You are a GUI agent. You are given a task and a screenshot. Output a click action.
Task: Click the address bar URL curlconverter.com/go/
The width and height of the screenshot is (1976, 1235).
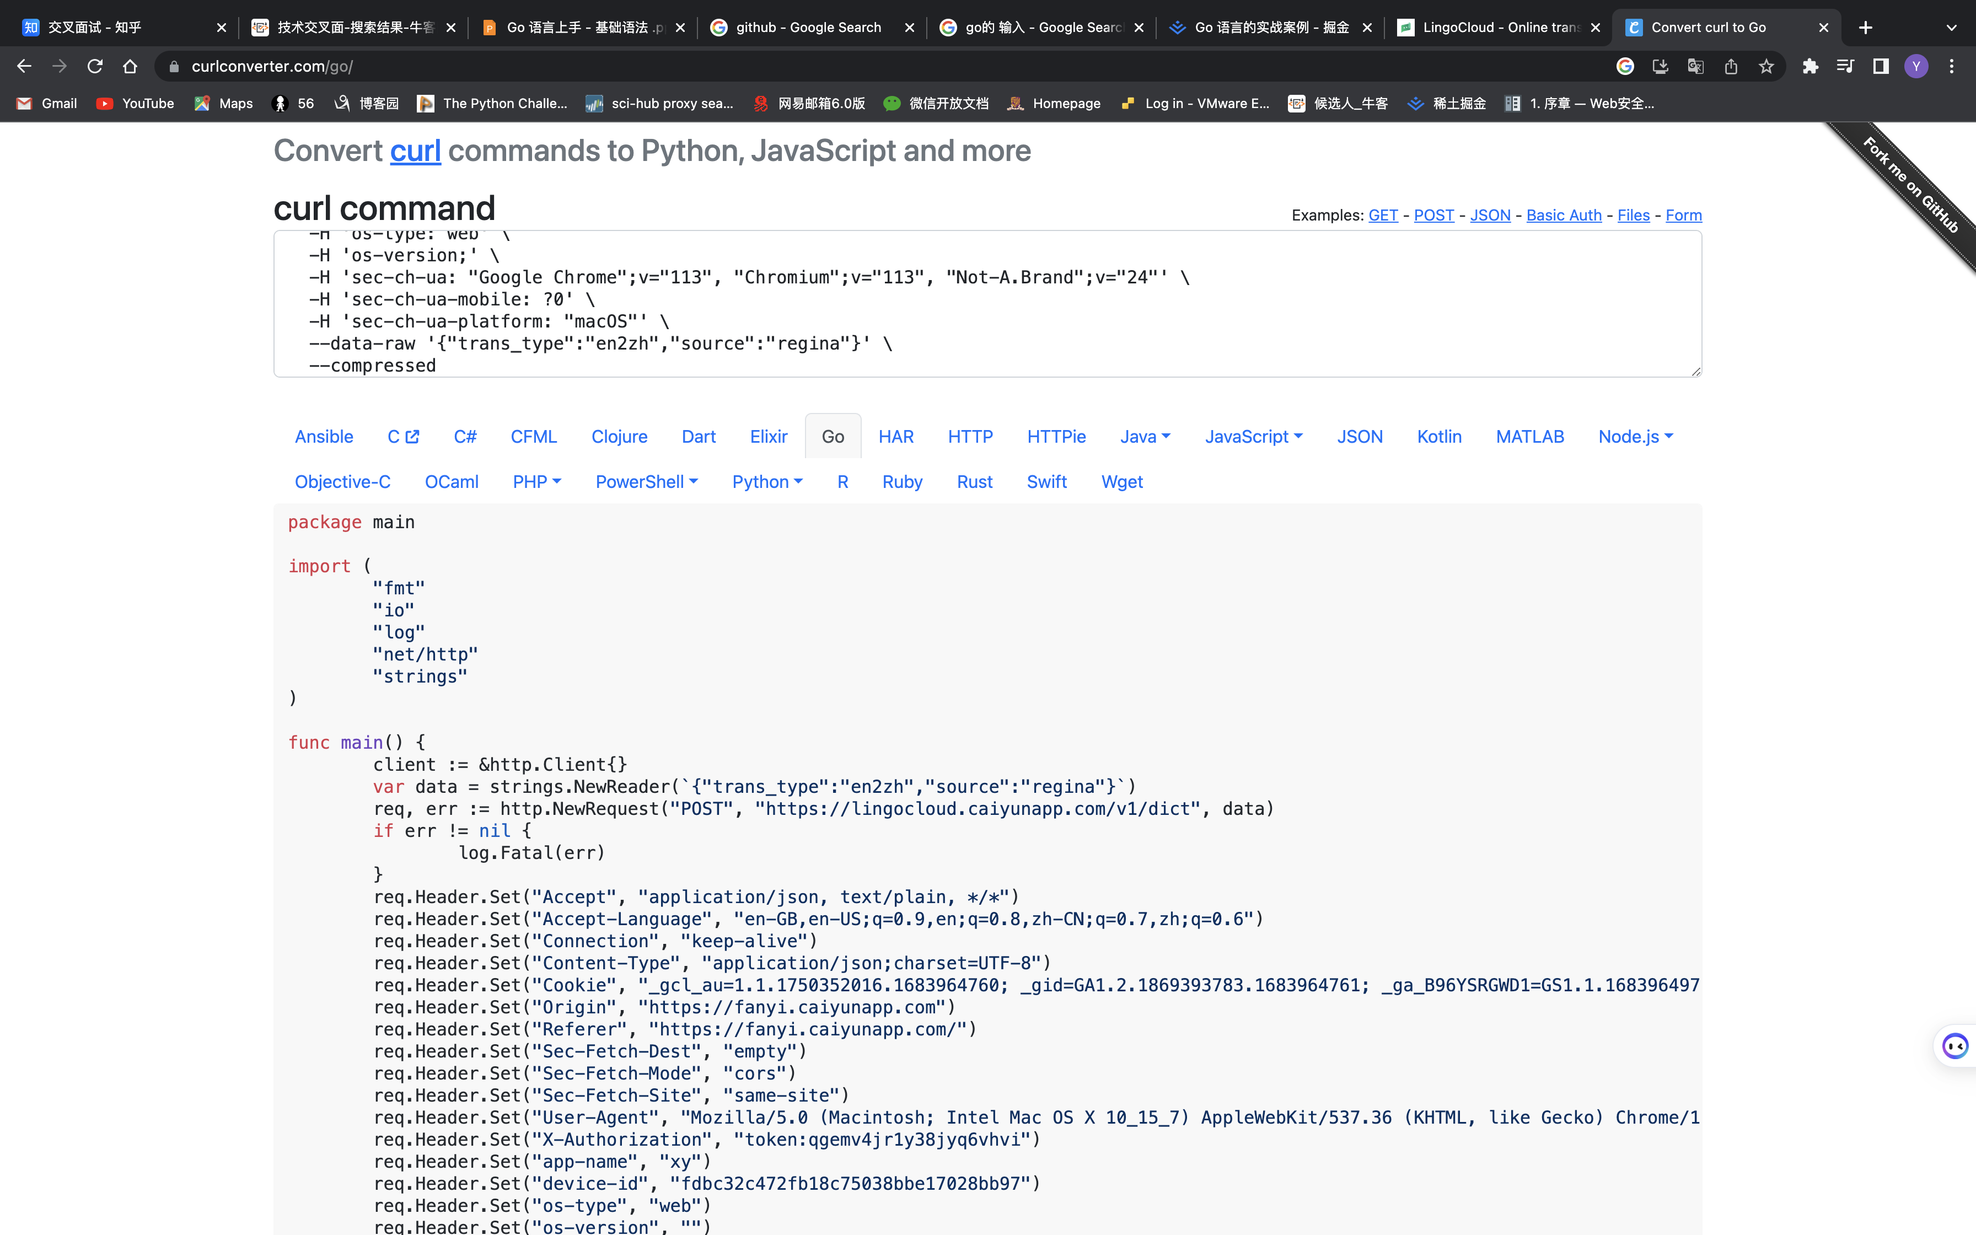click(x=272, y=66)
